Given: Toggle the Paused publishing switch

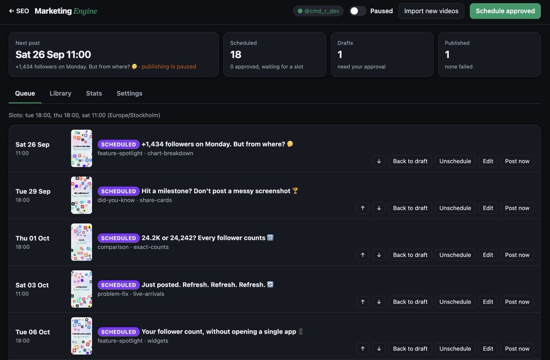Looking at the screenshot, I should pos(358,11).
